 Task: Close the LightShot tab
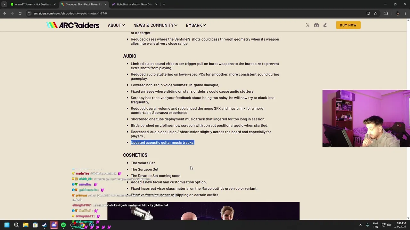(156, 4)
